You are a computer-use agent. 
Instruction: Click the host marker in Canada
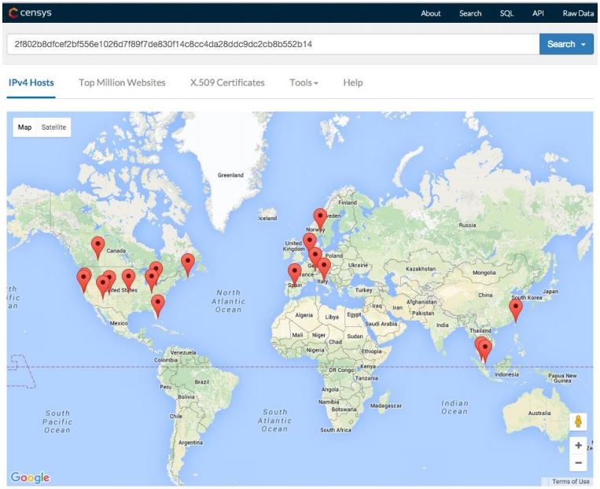[x=98, y=248]
